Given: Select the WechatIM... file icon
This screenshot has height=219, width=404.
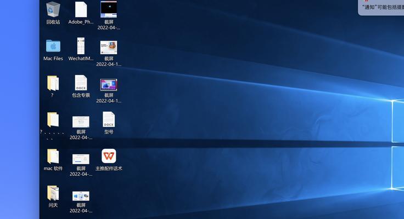Looking at the screenshot, I should click(81, 46).
